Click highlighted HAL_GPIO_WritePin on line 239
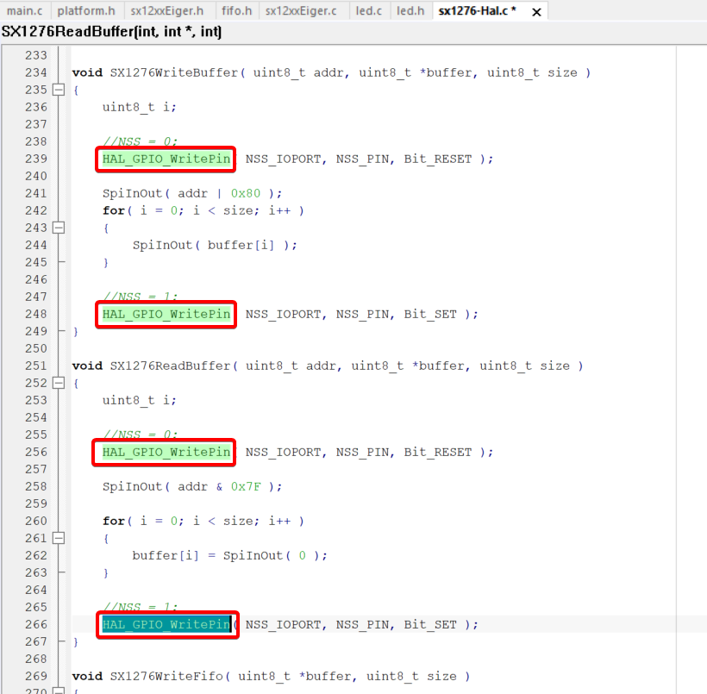This screenshot has height=694, width=707. [166, 159]
